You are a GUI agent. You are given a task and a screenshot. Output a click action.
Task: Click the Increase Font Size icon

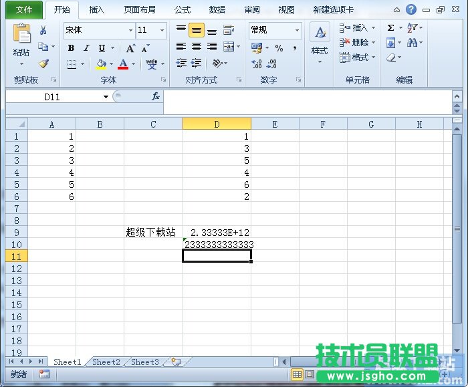click(131, 48)
